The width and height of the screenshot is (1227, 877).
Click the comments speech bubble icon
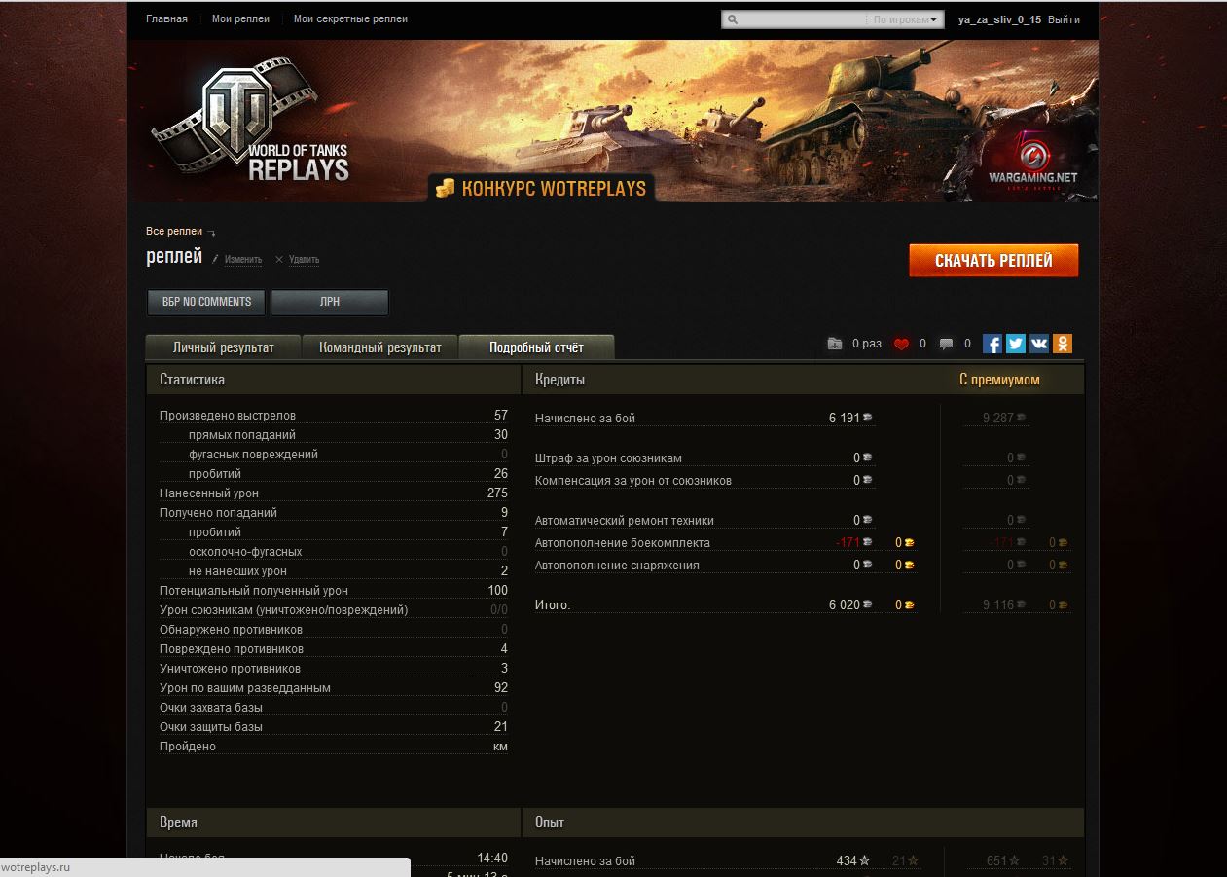click(946, 344)
